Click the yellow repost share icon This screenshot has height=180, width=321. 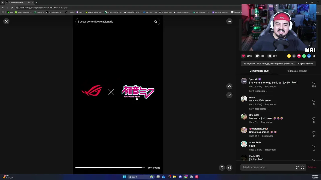coord(289,56)
